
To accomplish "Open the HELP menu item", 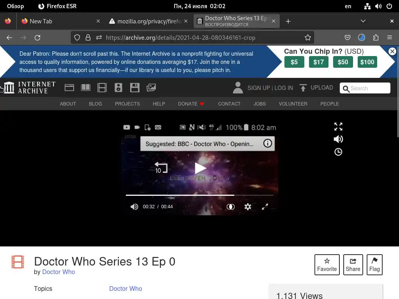I will coord(159,104).
